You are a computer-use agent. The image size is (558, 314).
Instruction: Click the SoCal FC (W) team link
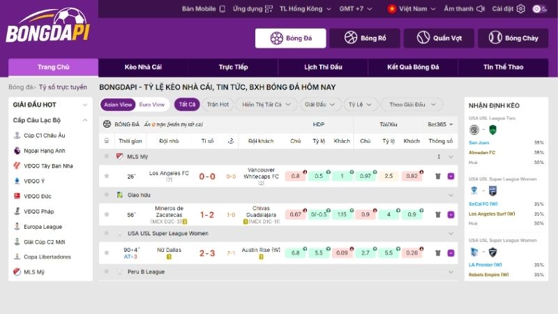tap(483, 204)
